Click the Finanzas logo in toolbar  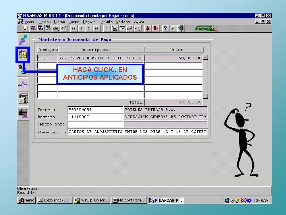206,29
